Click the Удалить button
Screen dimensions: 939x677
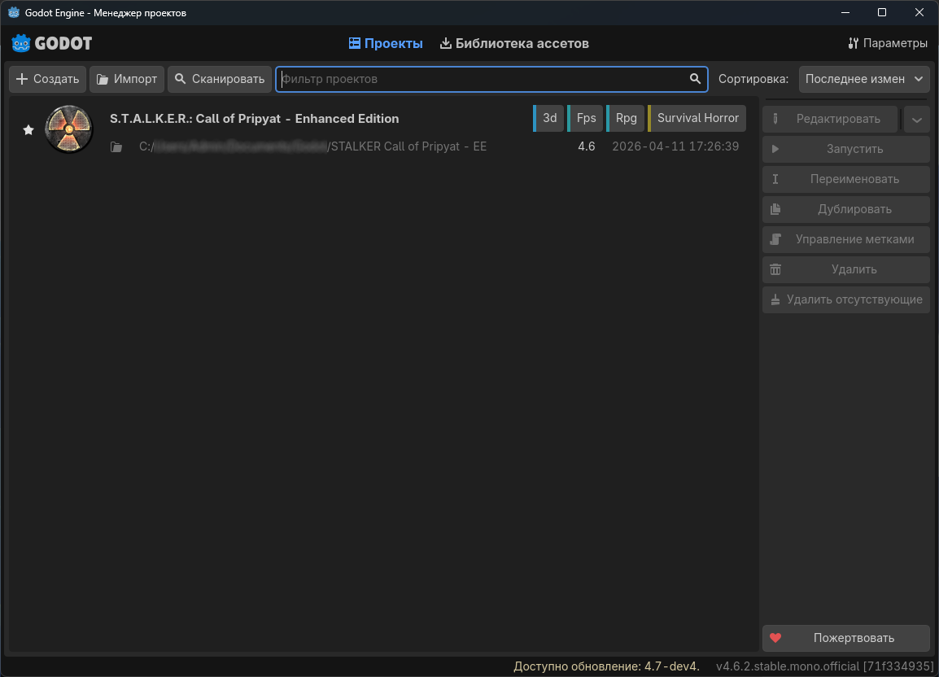point(846,269)
